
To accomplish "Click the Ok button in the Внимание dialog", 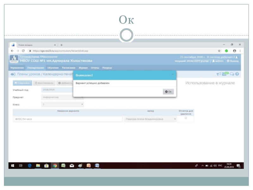I will tap(168, 92).
